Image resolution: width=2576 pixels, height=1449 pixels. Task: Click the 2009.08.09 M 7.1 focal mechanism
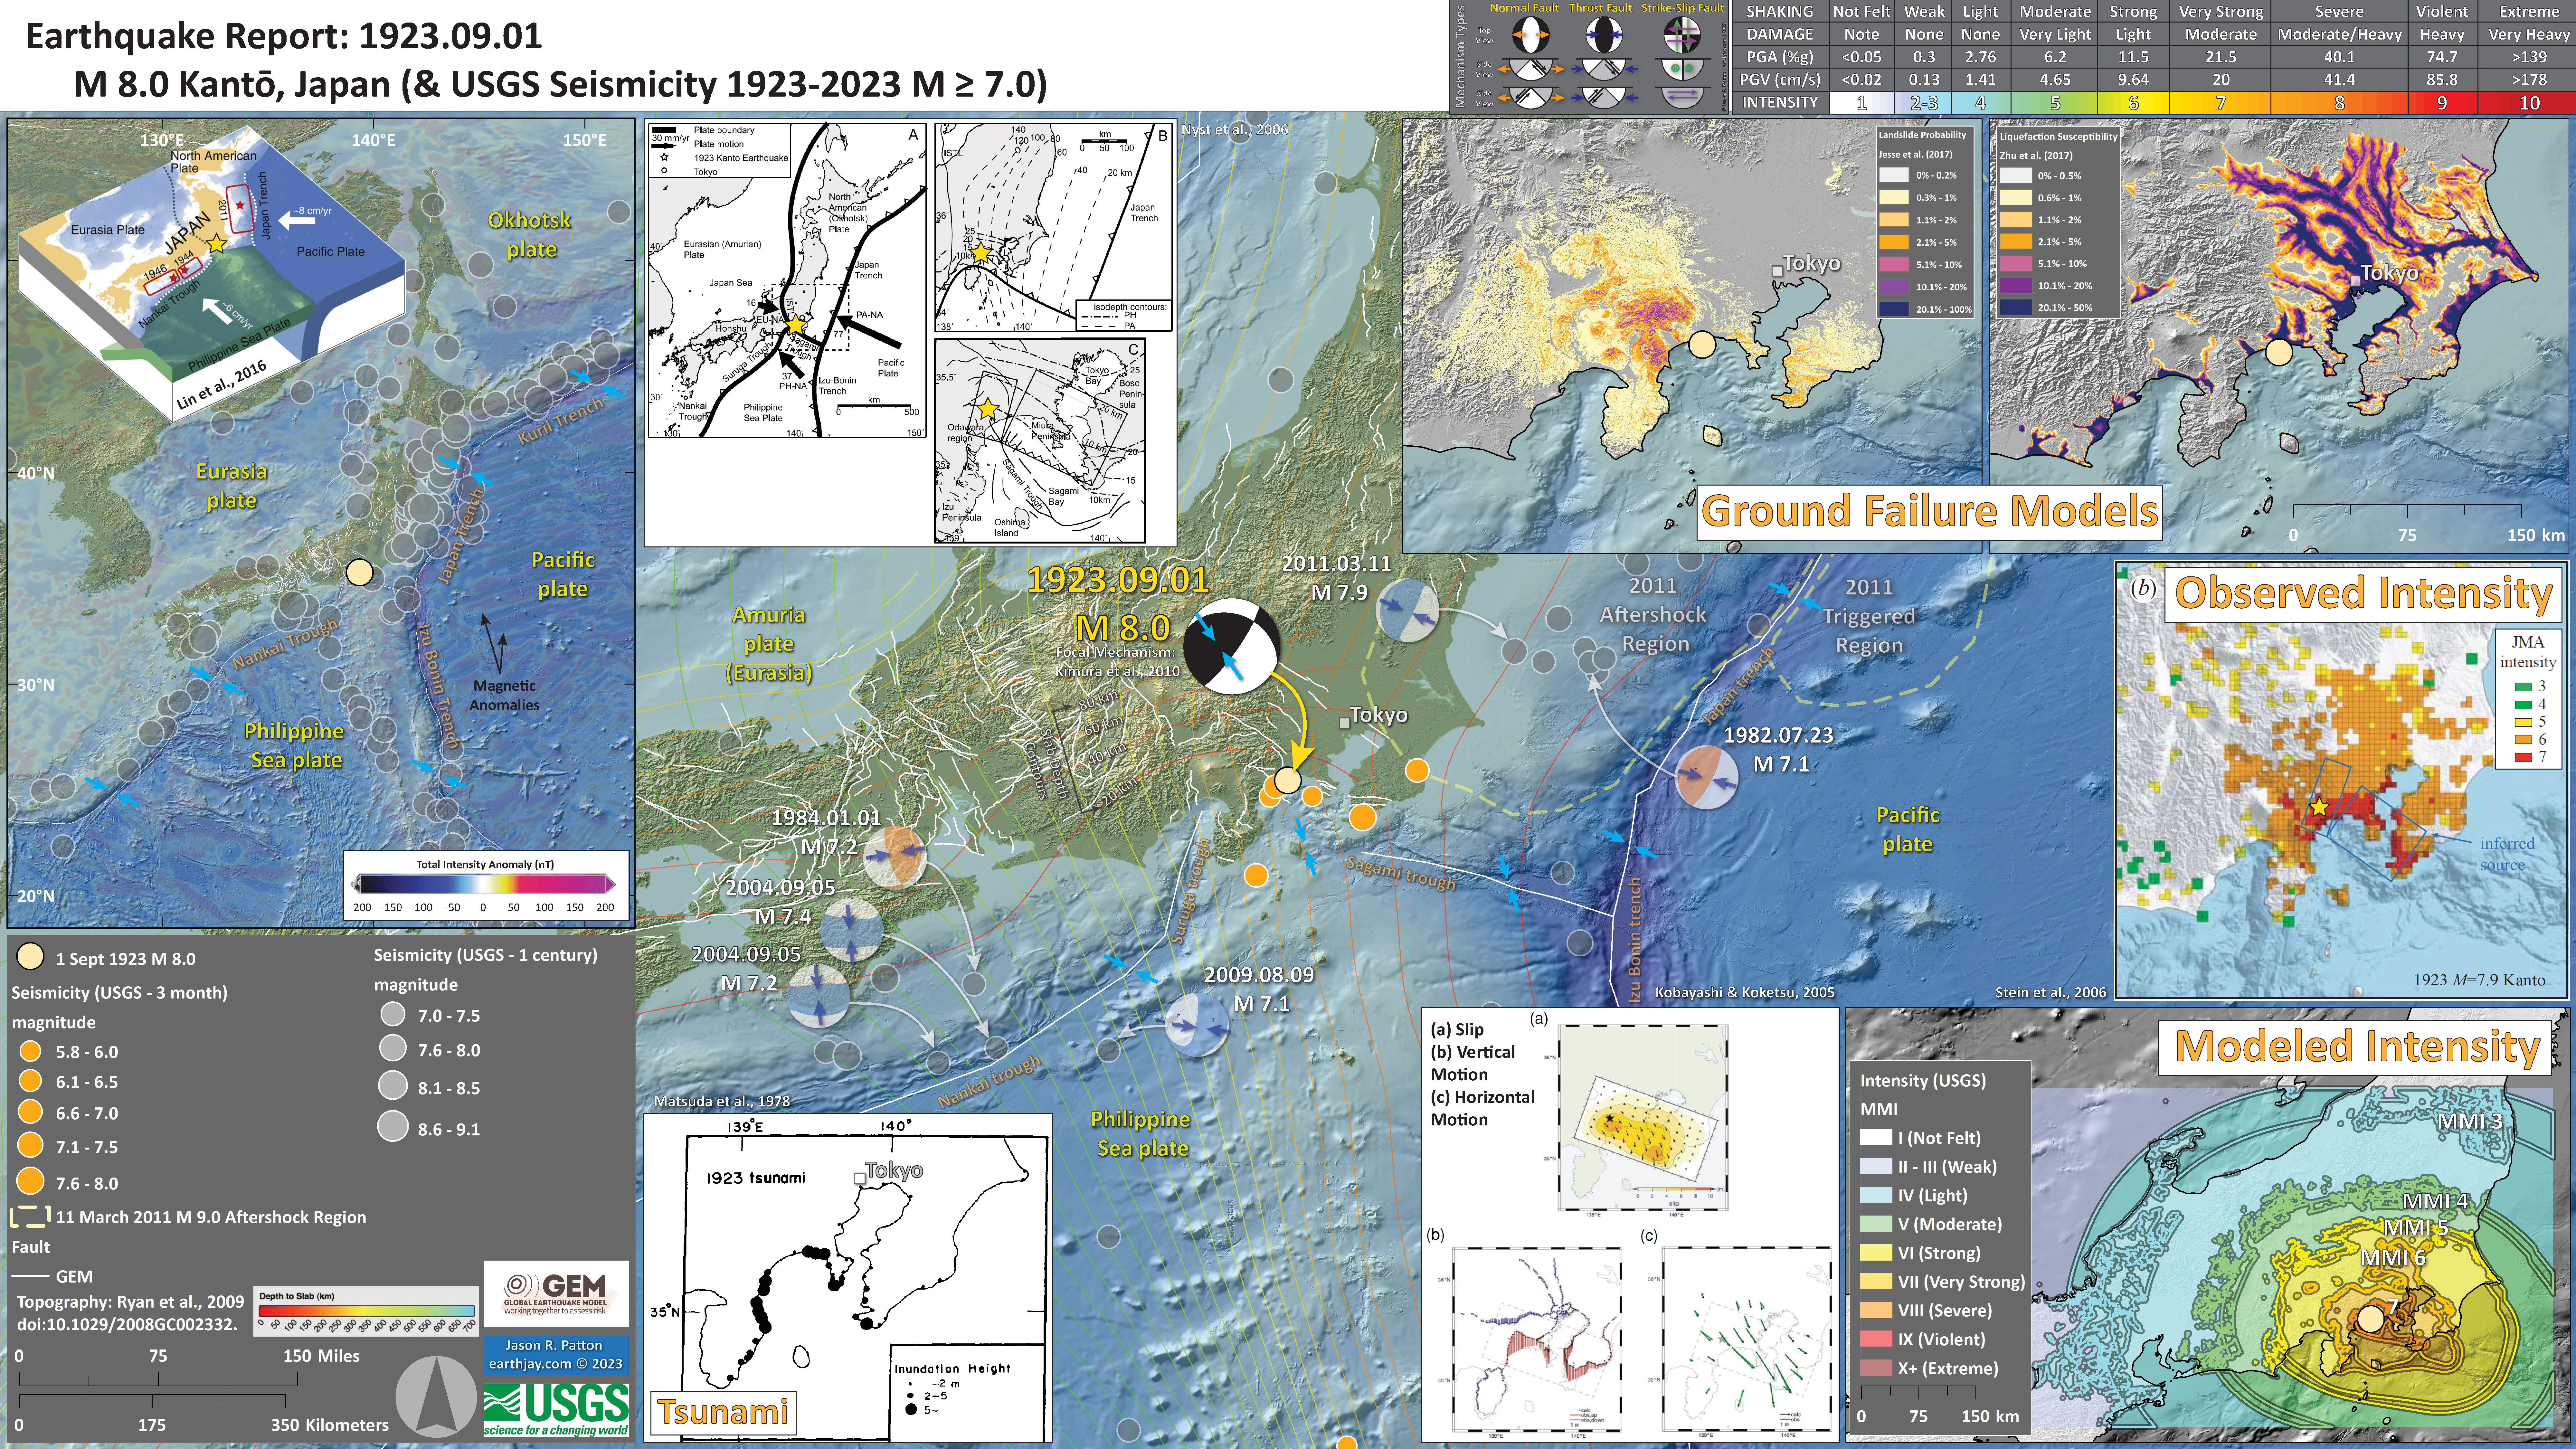coord(1197,1025)
